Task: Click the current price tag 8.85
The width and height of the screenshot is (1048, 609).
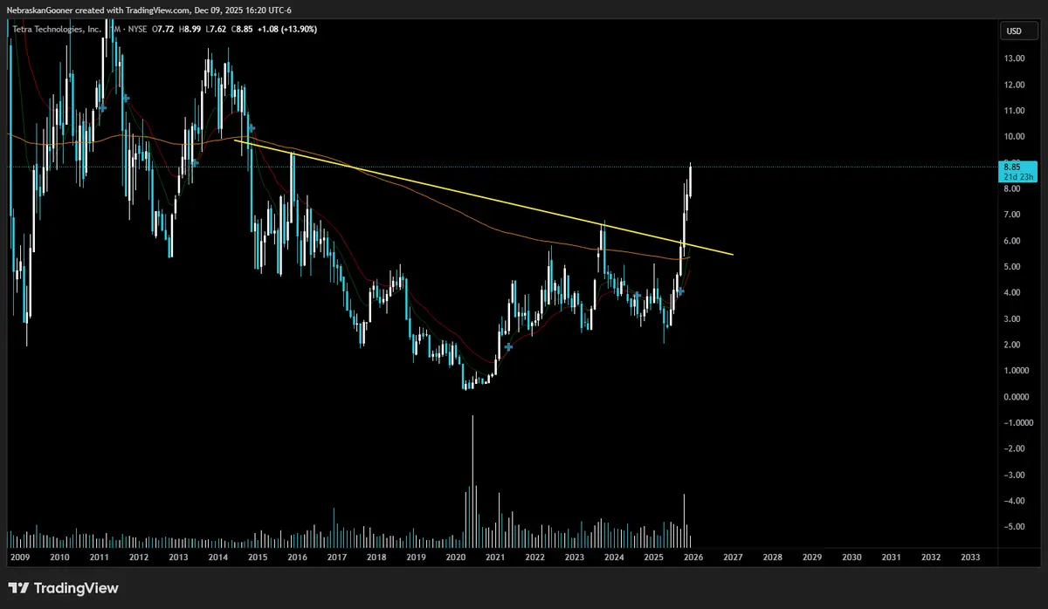Action: 1012,166
